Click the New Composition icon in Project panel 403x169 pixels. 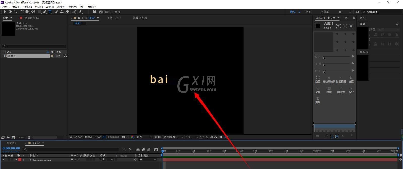point(13,137)
